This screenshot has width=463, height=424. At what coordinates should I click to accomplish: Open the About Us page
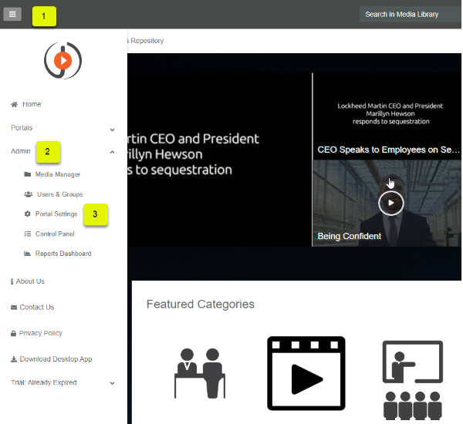(x=30, y=281)
